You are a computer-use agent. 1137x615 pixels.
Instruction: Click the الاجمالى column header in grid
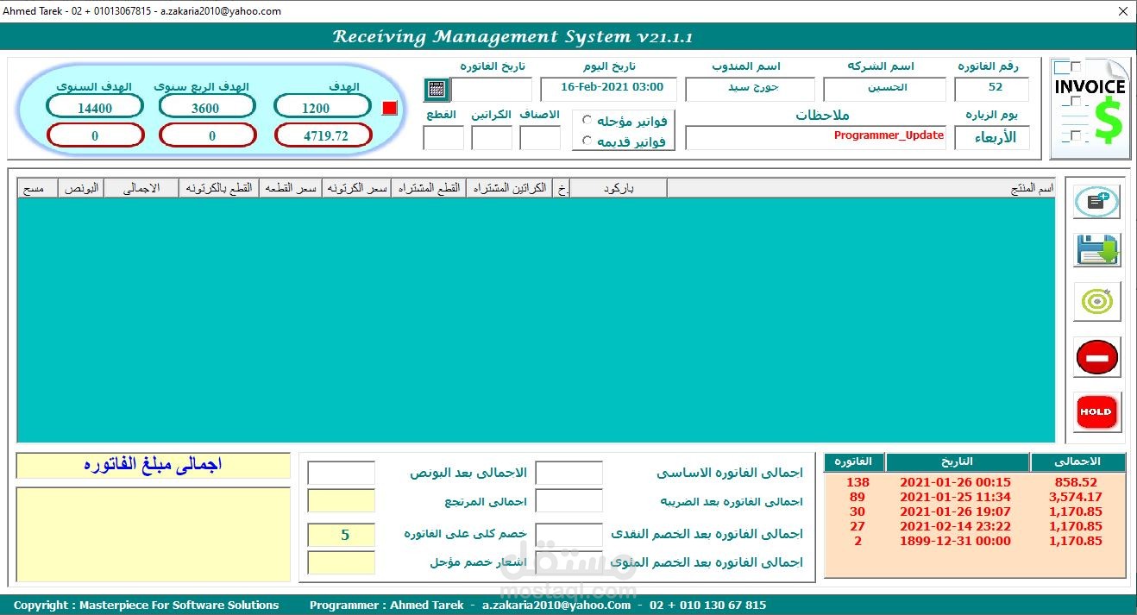tap(141, 188)
